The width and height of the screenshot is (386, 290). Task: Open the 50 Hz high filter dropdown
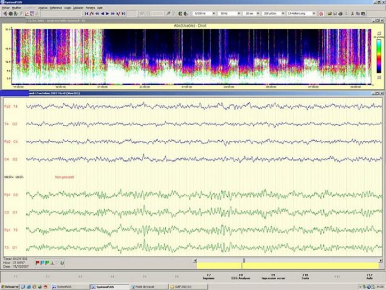(239, 13)
